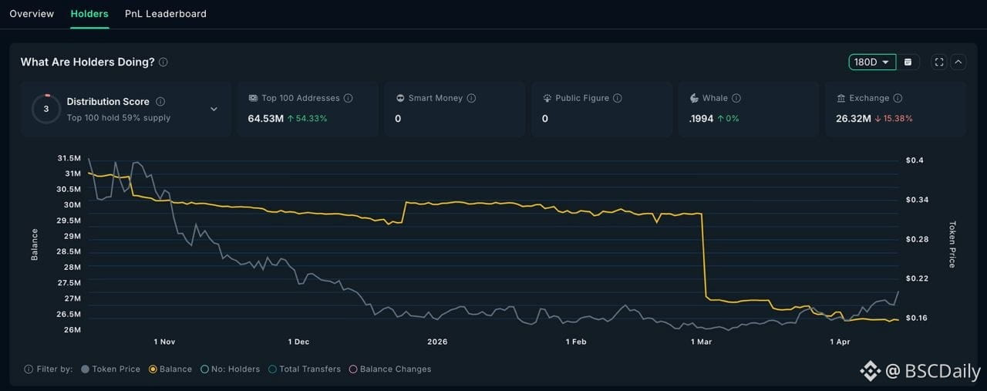The image size is (987, 391).
Task: Select the Holders tab
Action: (x=89, y=14)
